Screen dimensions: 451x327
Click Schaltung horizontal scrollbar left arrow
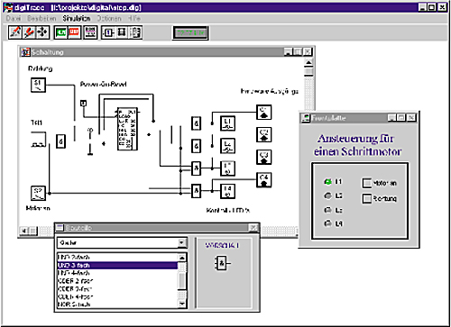(24, 231)
